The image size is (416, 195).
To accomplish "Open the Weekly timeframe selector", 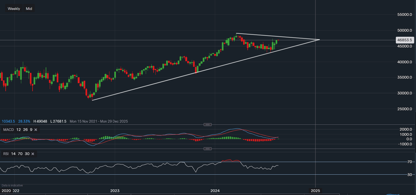I will click(13, 8).
